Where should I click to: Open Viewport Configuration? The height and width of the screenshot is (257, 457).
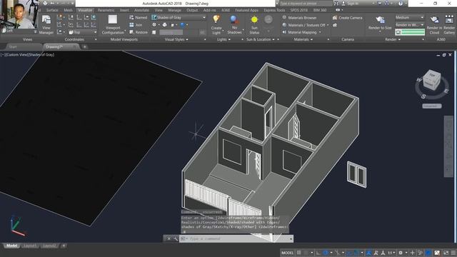click(x=113, y=25)
